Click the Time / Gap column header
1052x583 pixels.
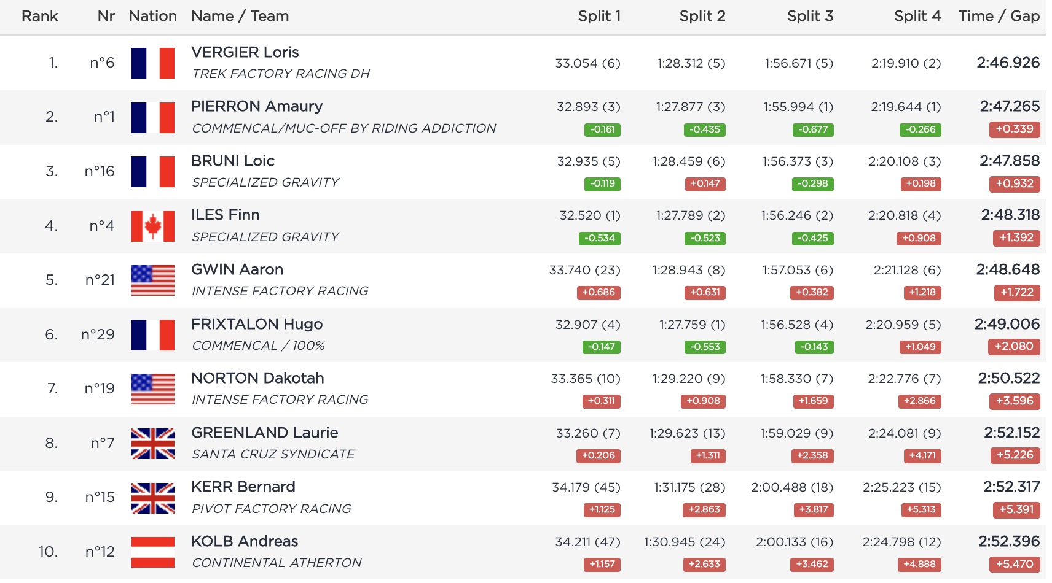(999, 16)
